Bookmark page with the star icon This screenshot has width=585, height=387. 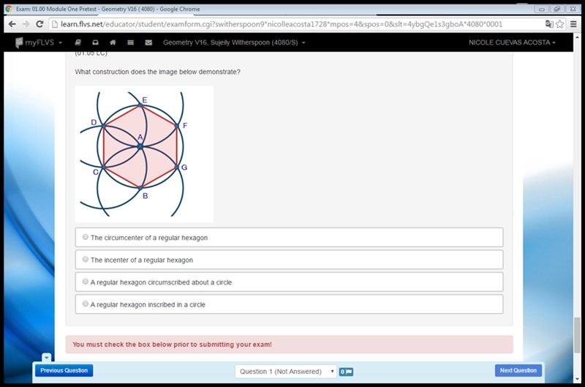click(559, 24)
